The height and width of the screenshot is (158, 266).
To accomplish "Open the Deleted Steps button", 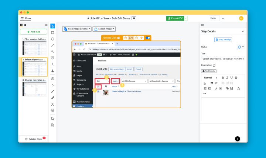I will (34, 139).
